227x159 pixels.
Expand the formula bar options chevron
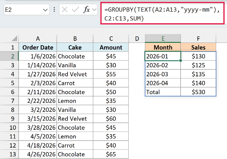[94, 10]
